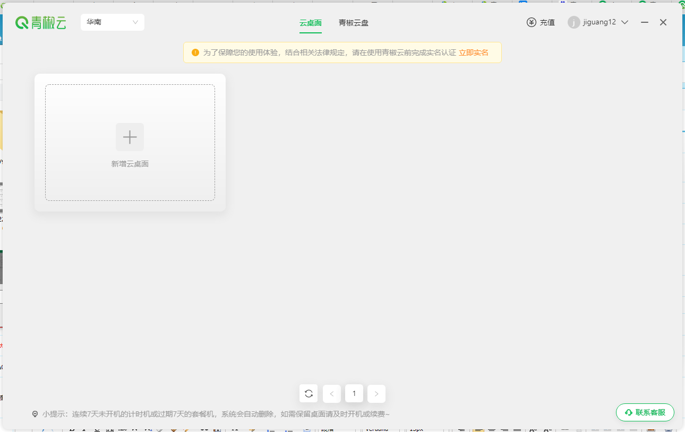Expand the jiguang12 account menu arrow
This screenshot has height=432, width=685.
click(x=625, y=22)
